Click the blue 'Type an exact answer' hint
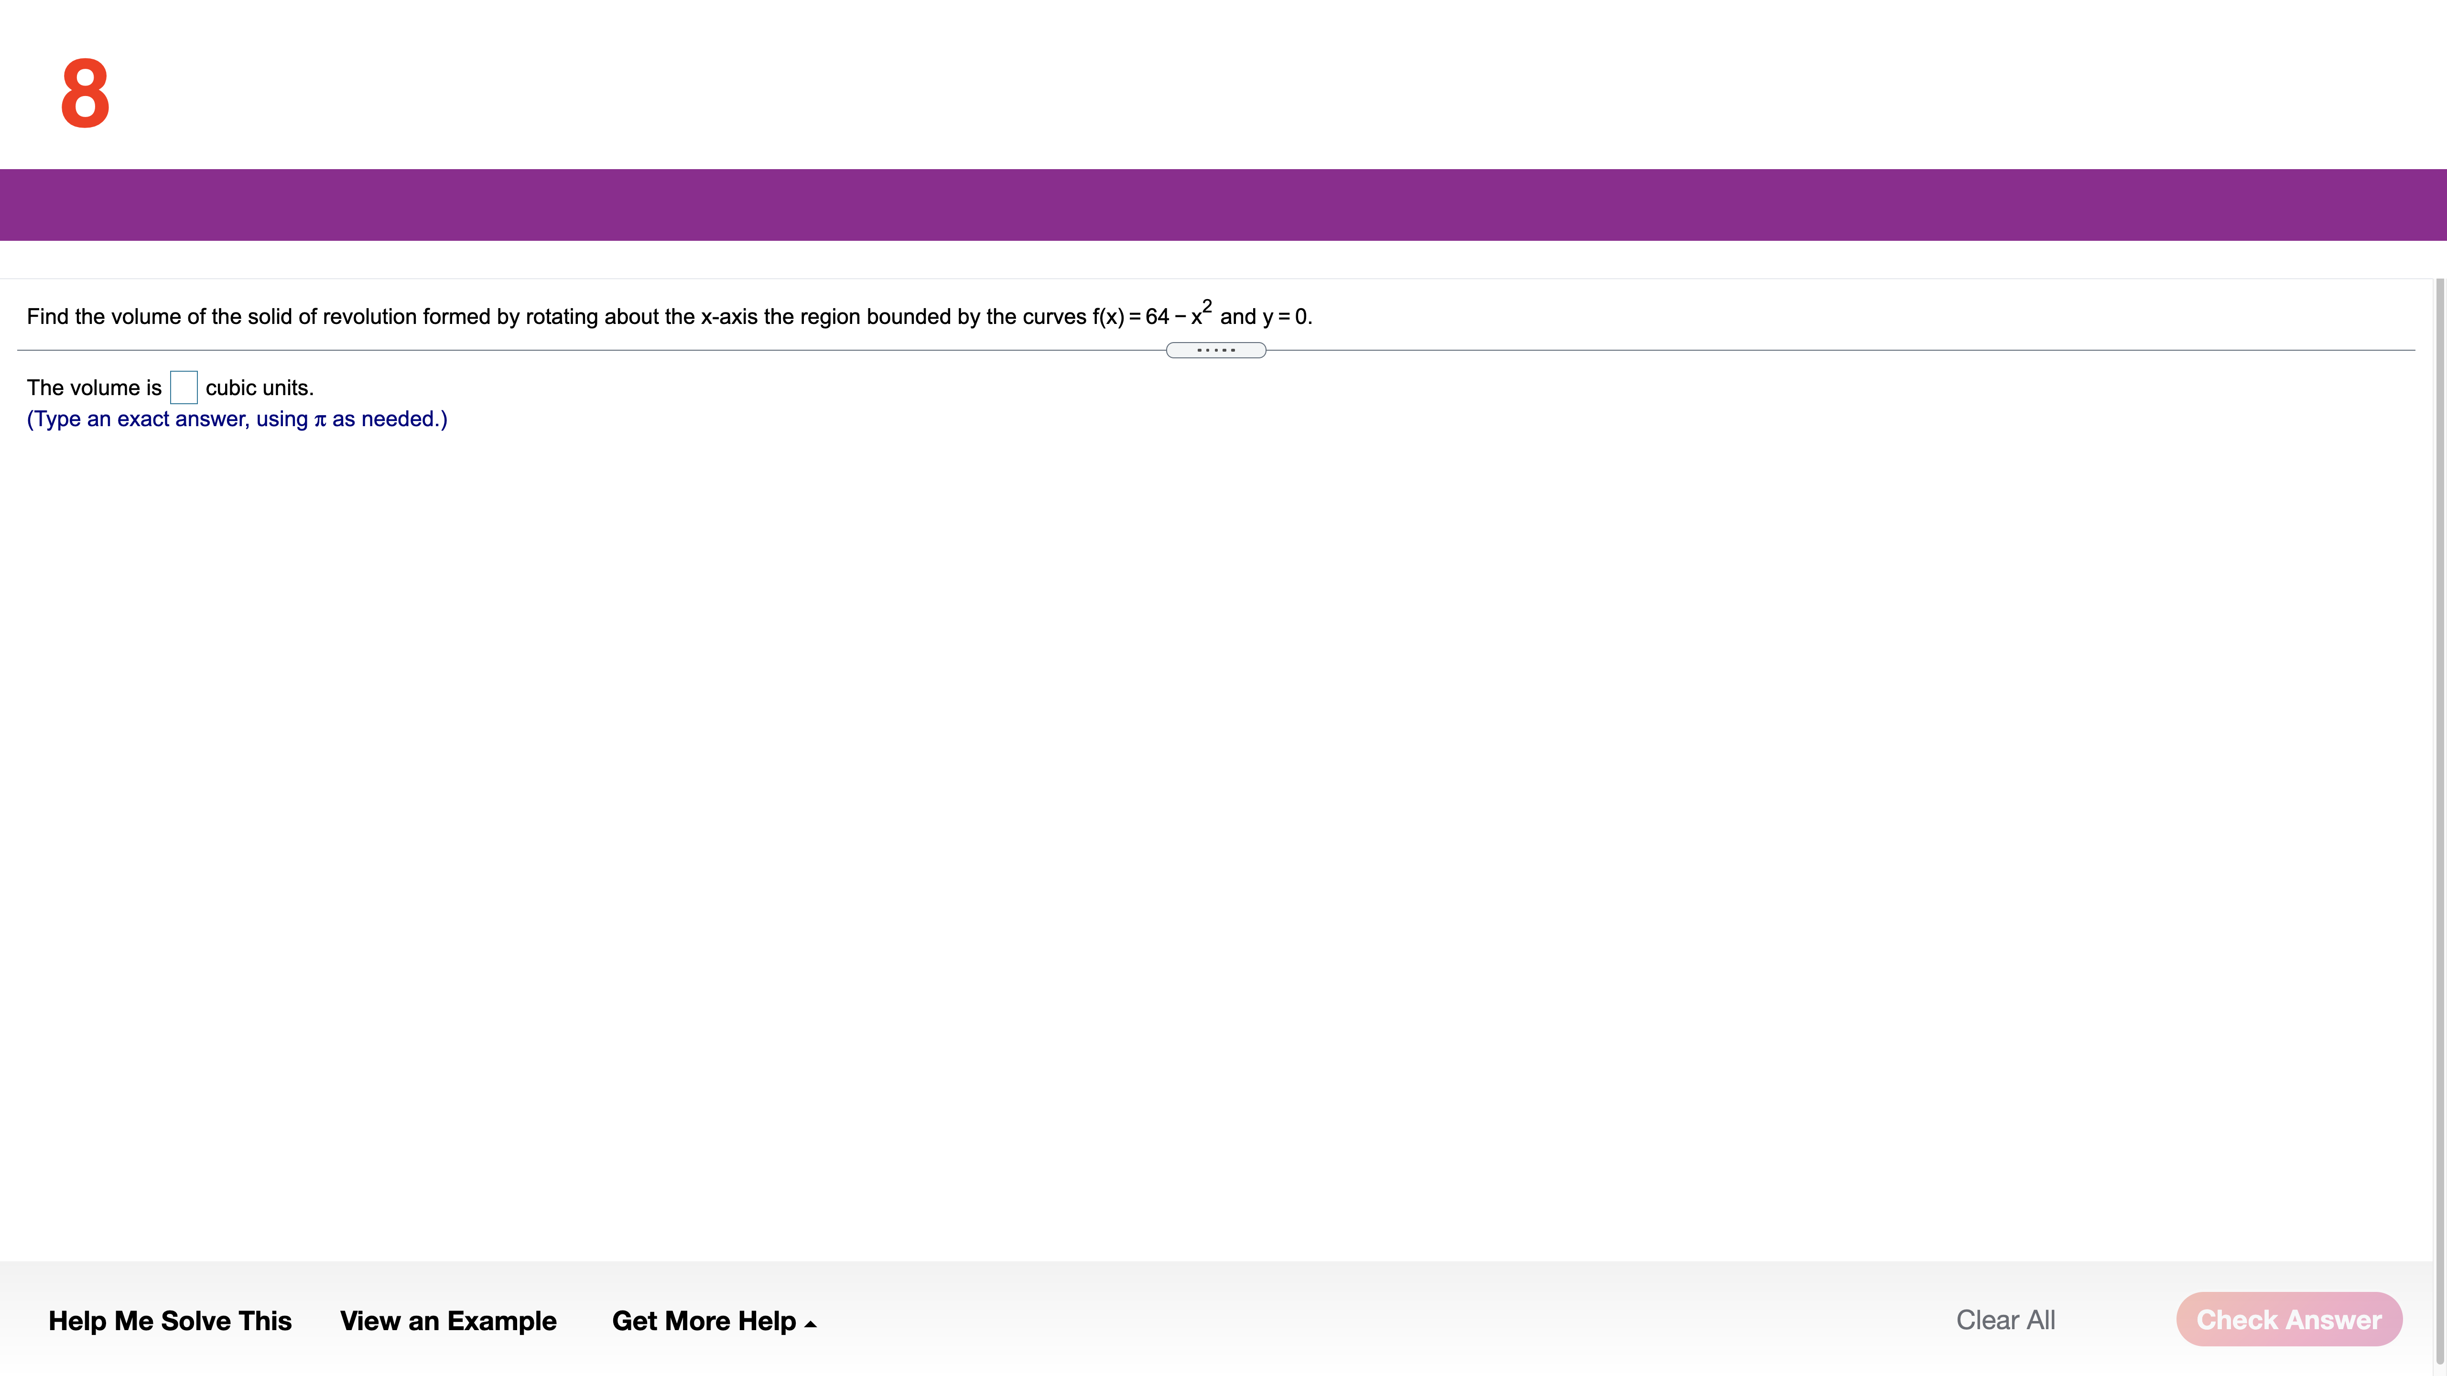The width and height of the screenshot is (2447, 1376). click(237, 419)
